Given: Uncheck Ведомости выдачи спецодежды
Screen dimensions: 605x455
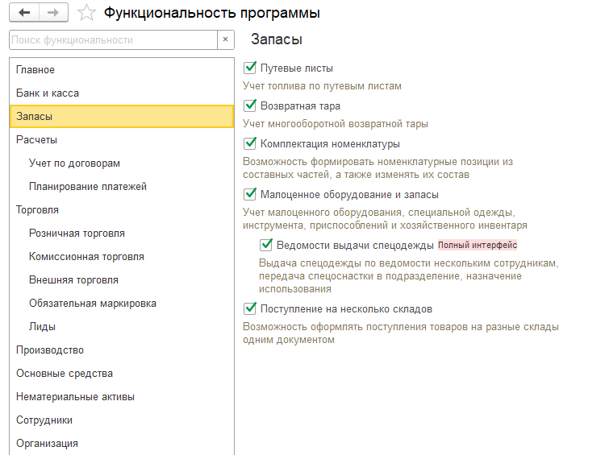Looking at the screenshot, I should pyautogui.click(x=266, y=245).
